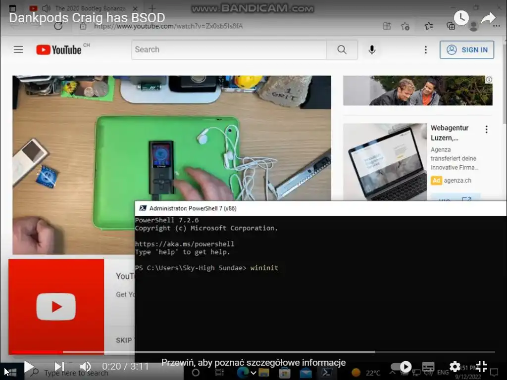Click the 'https://aka.ms/powershell' text
Viewport: 507px width, 380px height.
184,244
